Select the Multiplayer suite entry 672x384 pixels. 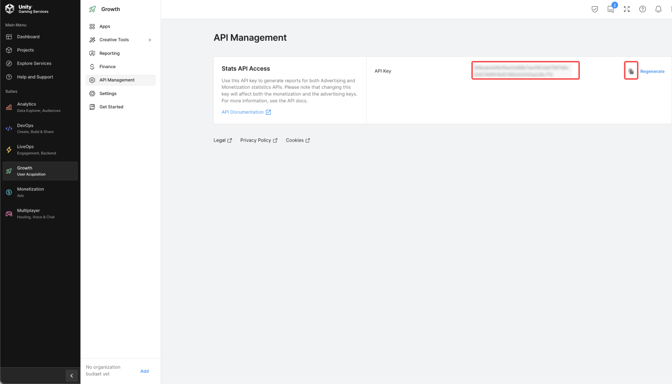(x=40, y=213)
